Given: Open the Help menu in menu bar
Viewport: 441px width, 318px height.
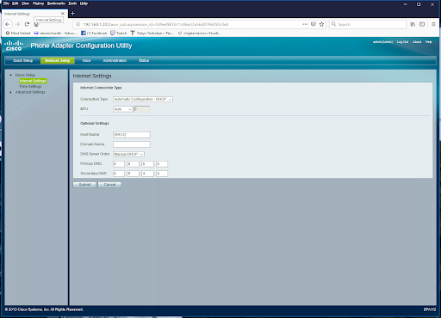Looking at the screenshot, I should 84,3.
